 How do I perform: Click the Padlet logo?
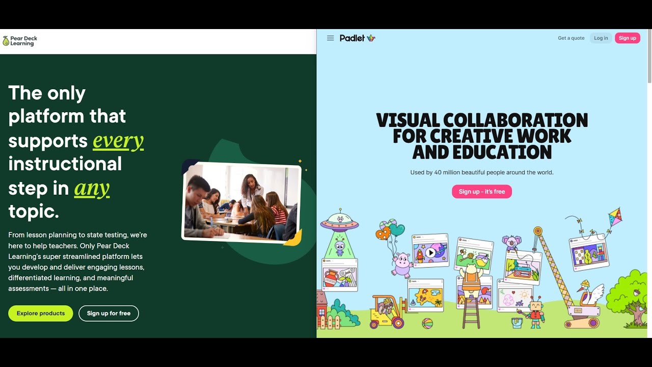357,38
